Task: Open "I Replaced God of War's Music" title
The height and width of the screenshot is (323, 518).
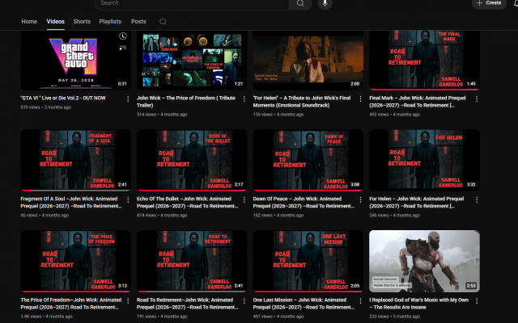Action: pyautogui.click(x=419, y=304)
